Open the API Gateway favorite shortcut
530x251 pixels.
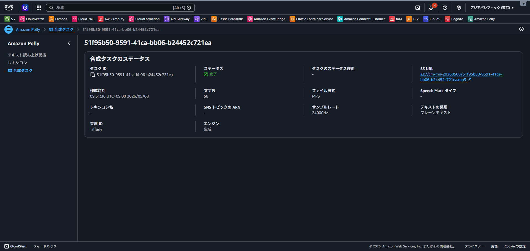(x=177, y=19)
